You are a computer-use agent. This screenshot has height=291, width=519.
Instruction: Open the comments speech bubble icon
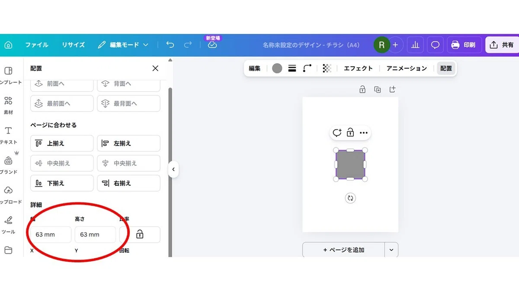click(436, 45)
